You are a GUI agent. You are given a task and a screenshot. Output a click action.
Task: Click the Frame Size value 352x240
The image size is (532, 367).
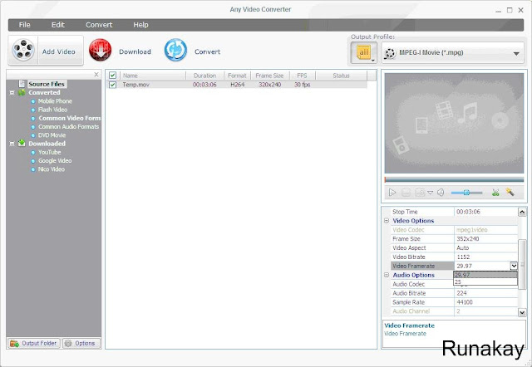click(467, 238)
